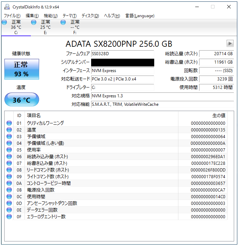Click the blue status orb of the F: drive
The width and height of the screenshot is (238, 246).
63,22
